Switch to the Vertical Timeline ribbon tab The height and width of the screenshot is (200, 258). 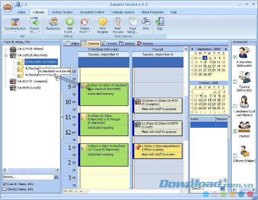(62, 12)
